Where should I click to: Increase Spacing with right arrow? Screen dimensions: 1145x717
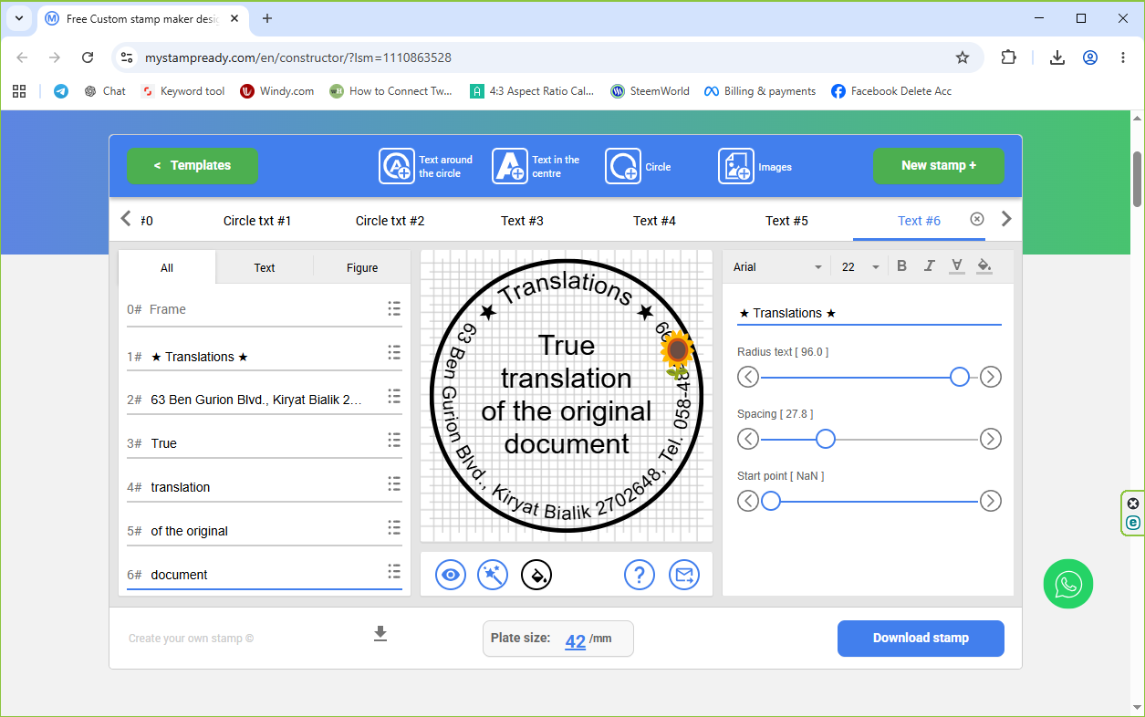click(x=991, y=439)
